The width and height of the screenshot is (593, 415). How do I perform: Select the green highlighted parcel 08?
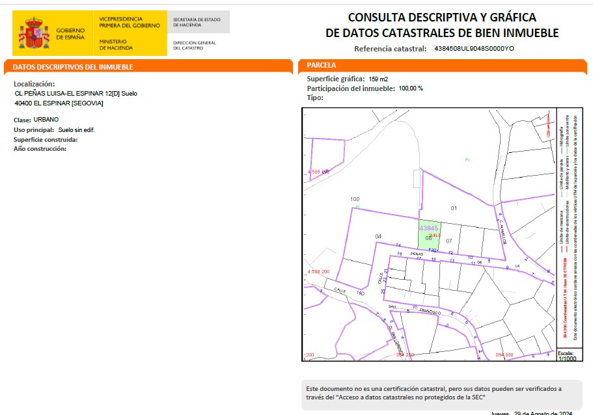click(x=429, y=235)
